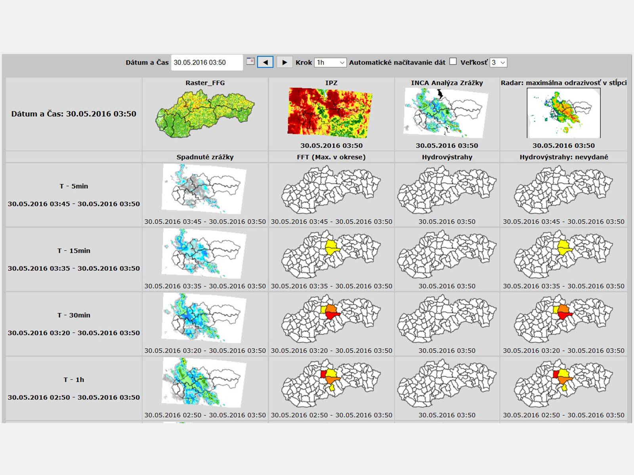Open FFT district map for T - 15min
634x475 pixels.
[331, 255]
